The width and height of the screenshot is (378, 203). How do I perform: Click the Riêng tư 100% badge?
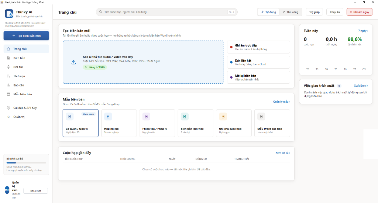[95, 67]
